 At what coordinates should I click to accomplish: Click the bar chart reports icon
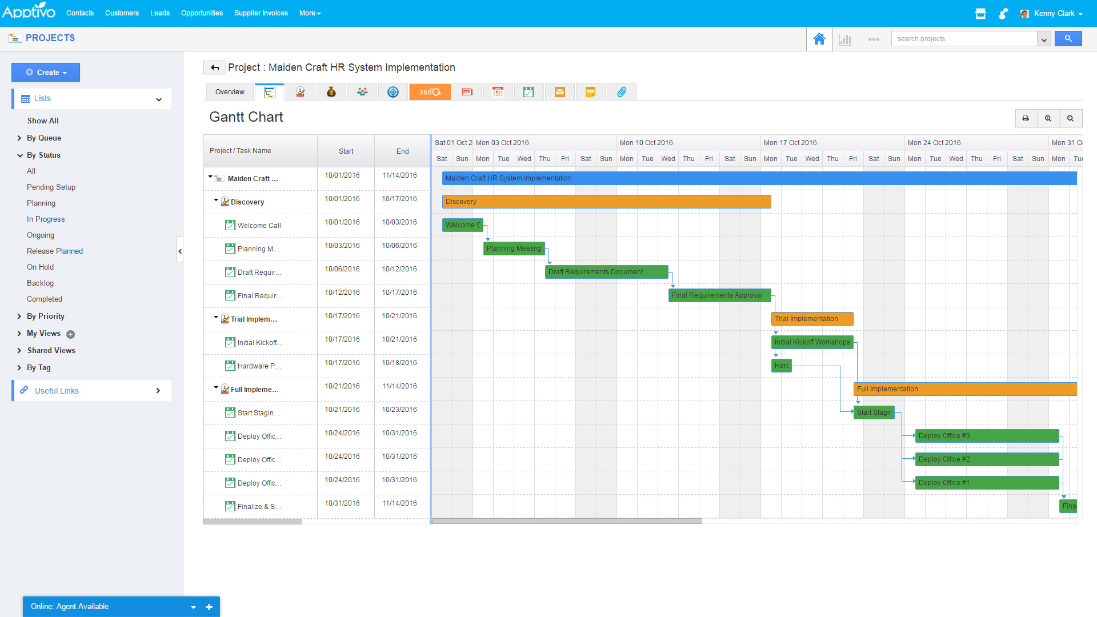[845, 39]
